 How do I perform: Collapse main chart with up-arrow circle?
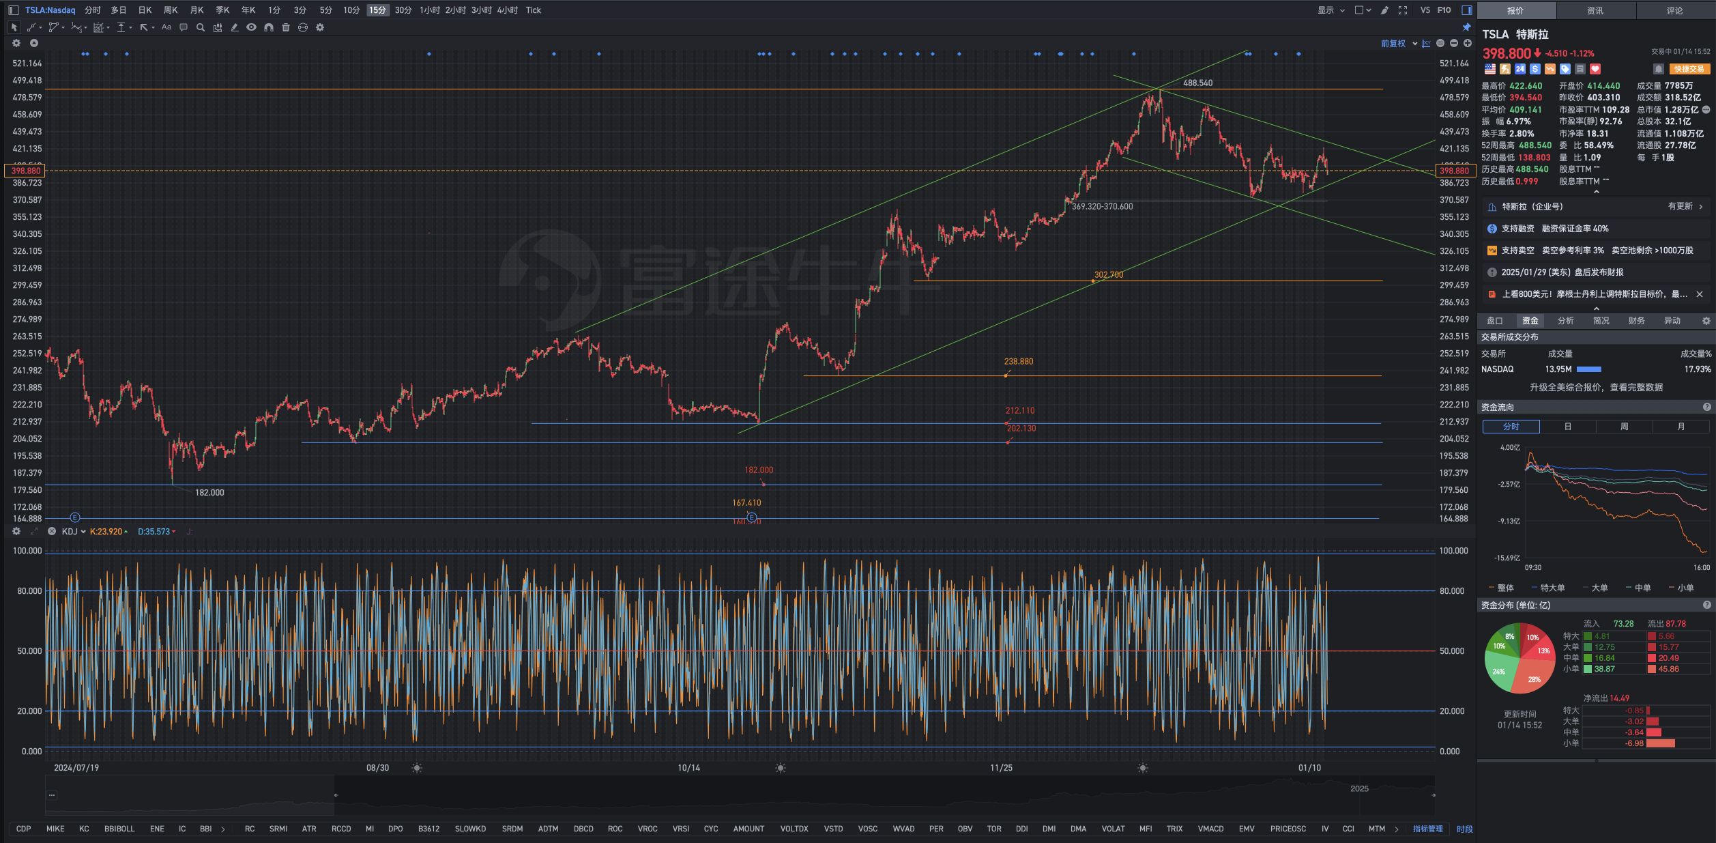(33, 43)
